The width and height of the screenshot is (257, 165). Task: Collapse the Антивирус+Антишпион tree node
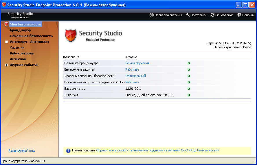[x=6, y=42]
